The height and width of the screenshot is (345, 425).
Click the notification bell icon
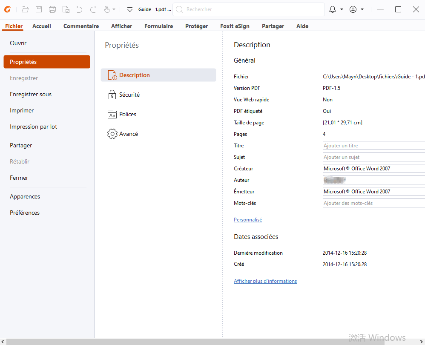[333, 9]
